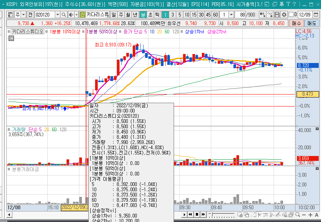321x222 pixels.
Task: Select the 3 minute interval toggle
Action: pos(173,15)
